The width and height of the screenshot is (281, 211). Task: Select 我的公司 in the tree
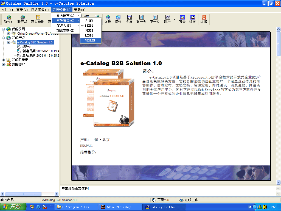pos(18,29)
